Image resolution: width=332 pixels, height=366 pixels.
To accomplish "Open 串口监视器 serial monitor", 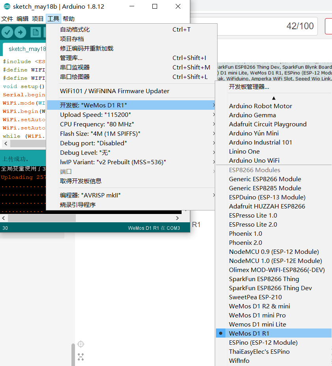I will coord(131,67).
